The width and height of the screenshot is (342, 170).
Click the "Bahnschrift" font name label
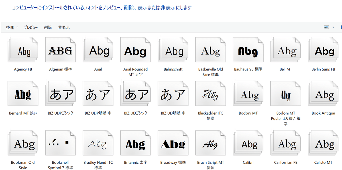point(173,69)
